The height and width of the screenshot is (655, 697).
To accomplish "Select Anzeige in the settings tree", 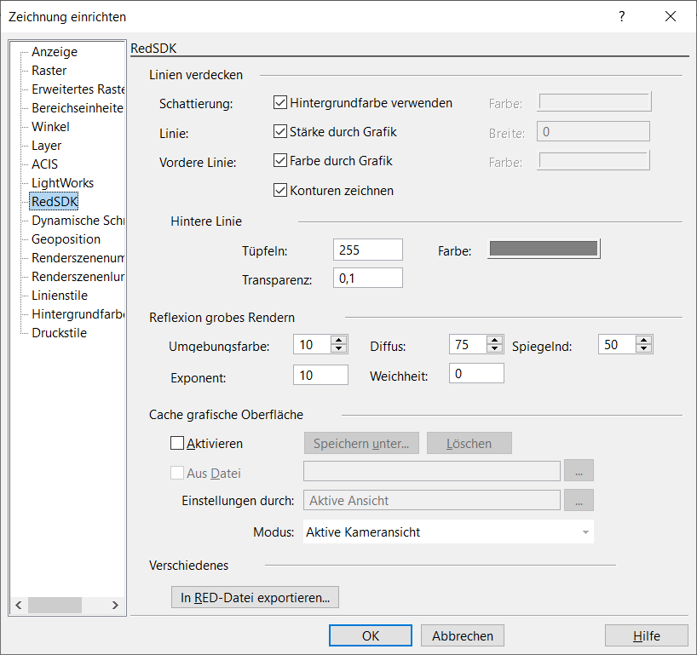I will (55, 52).
